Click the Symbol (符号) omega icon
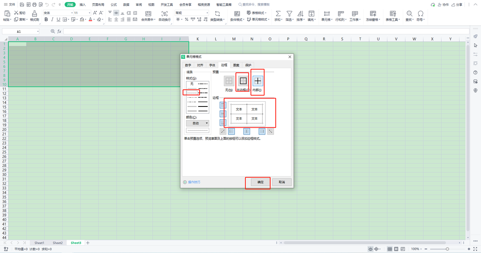The image size is (481, 253). coord(420,13)
